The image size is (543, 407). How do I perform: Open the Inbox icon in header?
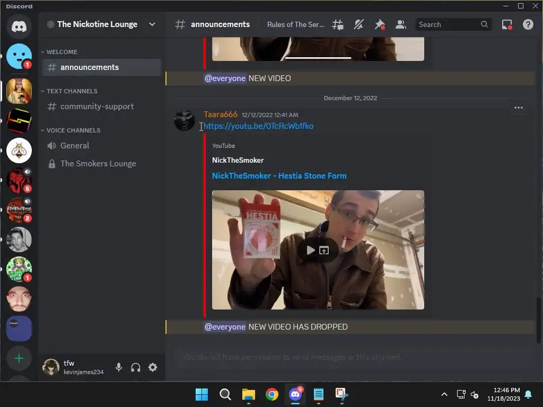coord(506,24)
